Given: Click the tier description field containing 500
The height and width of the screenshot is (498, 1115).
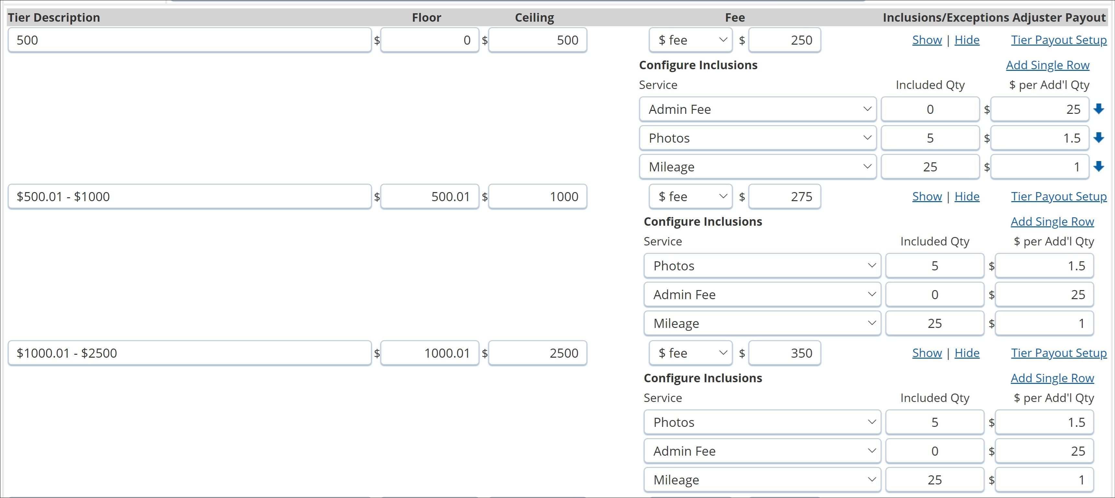Looking at the screenshot, I should pyautogui.click(x=189, y=40).
